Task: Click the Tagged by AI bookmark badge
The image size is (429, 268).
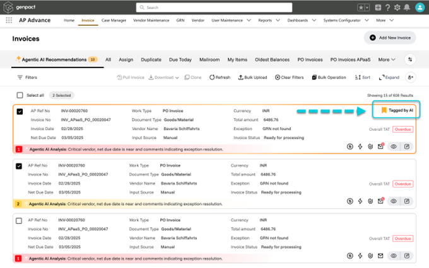Action: tap(397, 110)
